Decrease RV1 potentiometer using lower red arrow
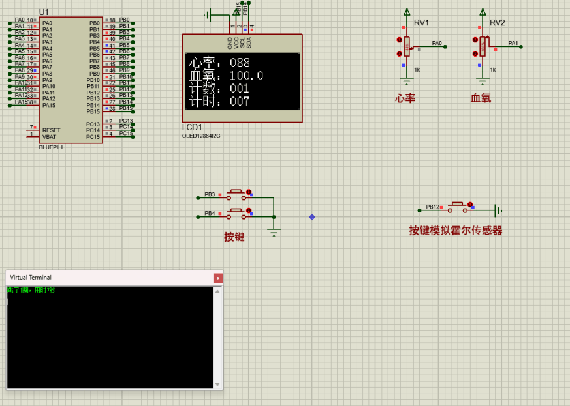This screenshot has width=570, height=406. (x=399, y=55)
